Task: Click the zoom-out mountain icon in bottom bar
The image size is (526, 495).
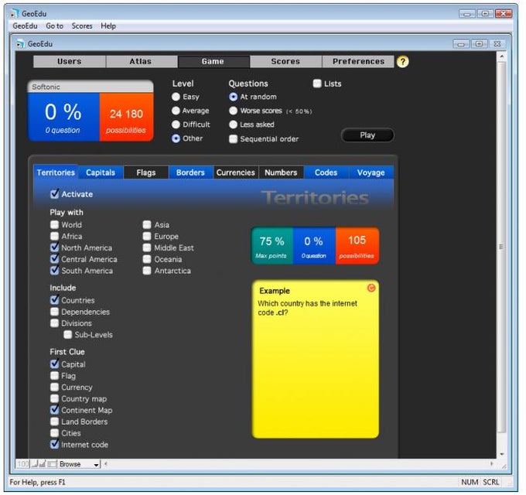Action: pos(34,464)
